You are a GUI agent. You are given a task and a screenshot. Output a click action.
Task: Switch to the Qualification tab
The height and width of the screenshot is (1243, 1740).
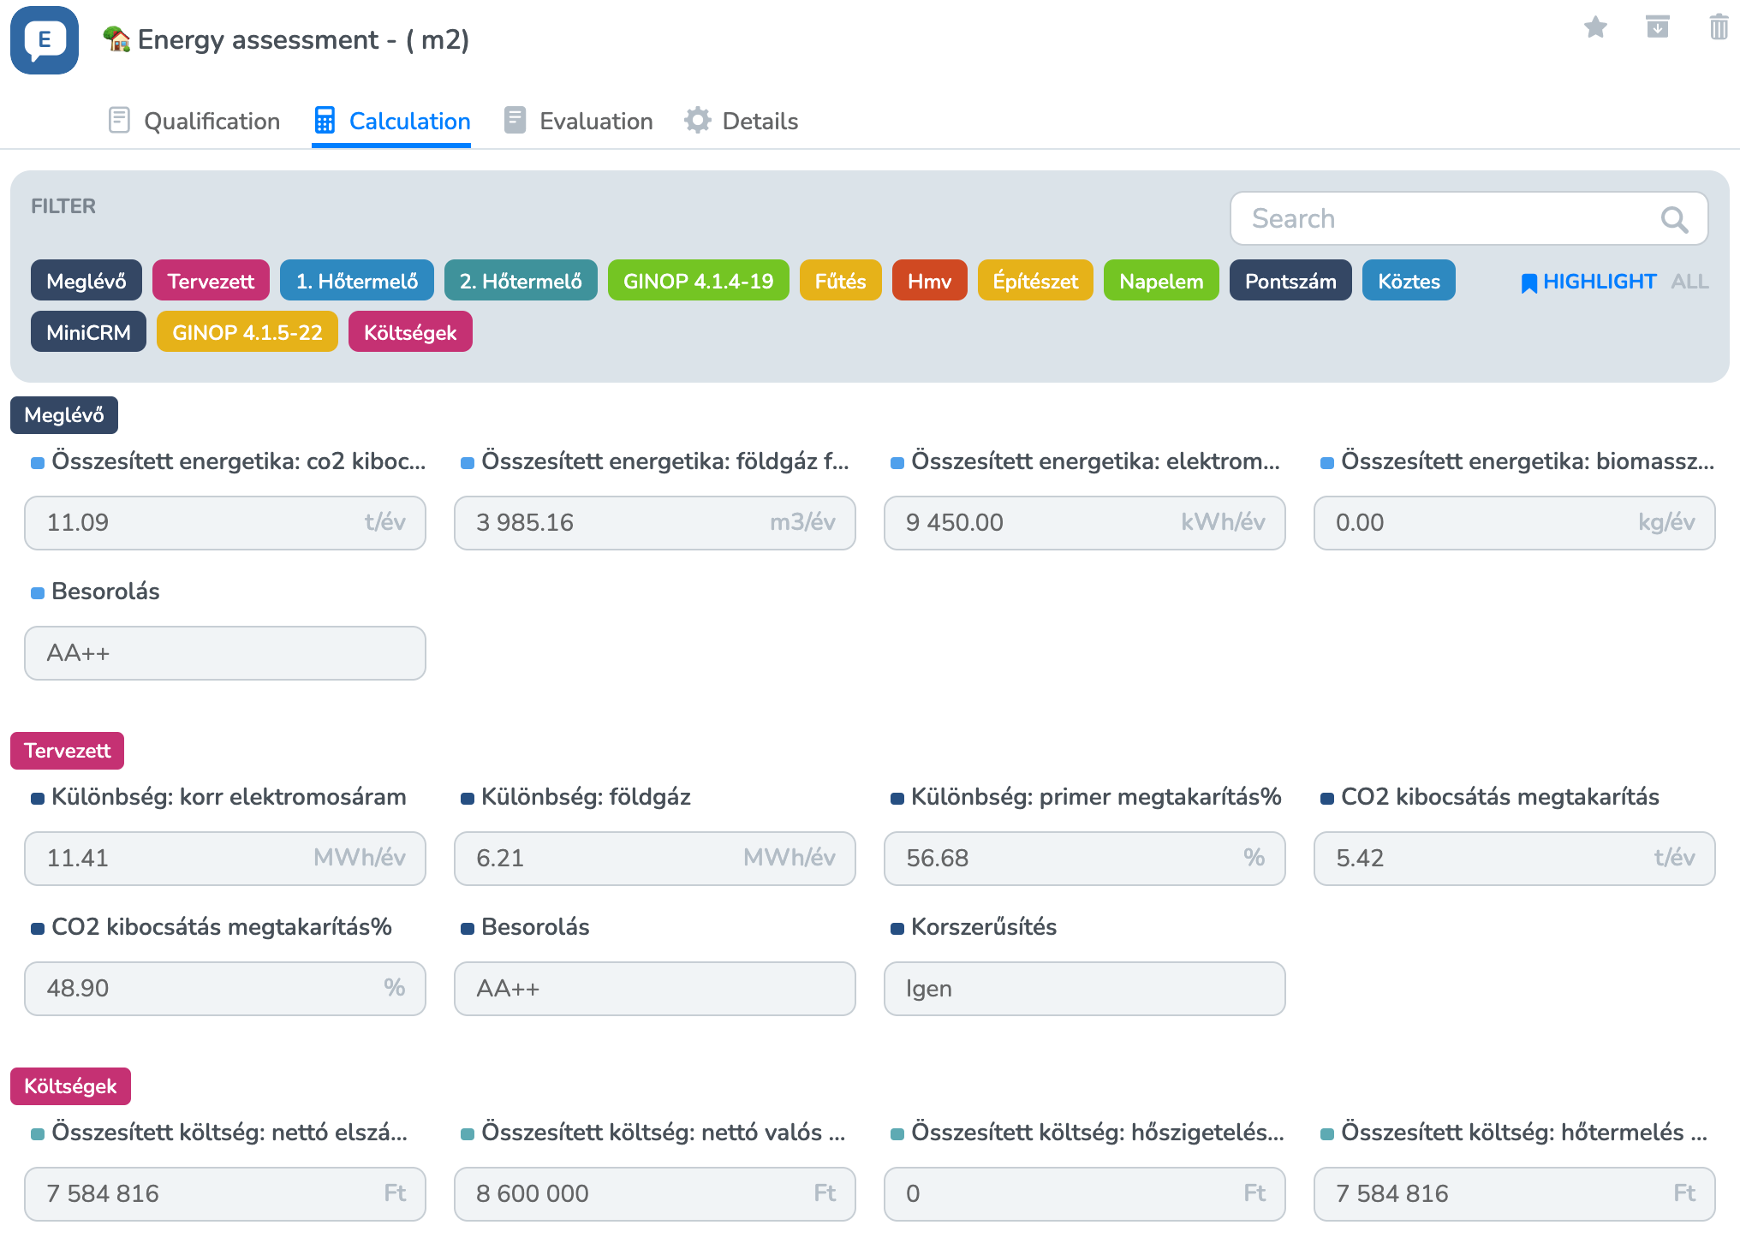pyautogui.click(x=211, y=121)
